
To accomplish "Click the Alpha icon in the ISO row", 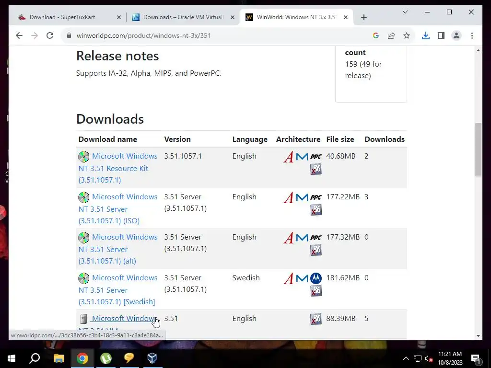I will [288, 197].
